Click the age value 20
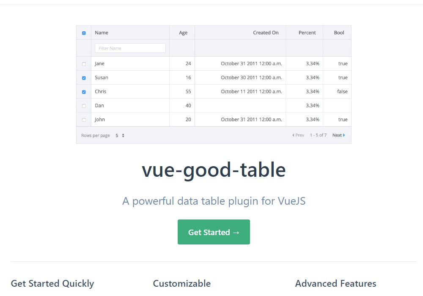The image size is (423, 296). tap(188, 119)
